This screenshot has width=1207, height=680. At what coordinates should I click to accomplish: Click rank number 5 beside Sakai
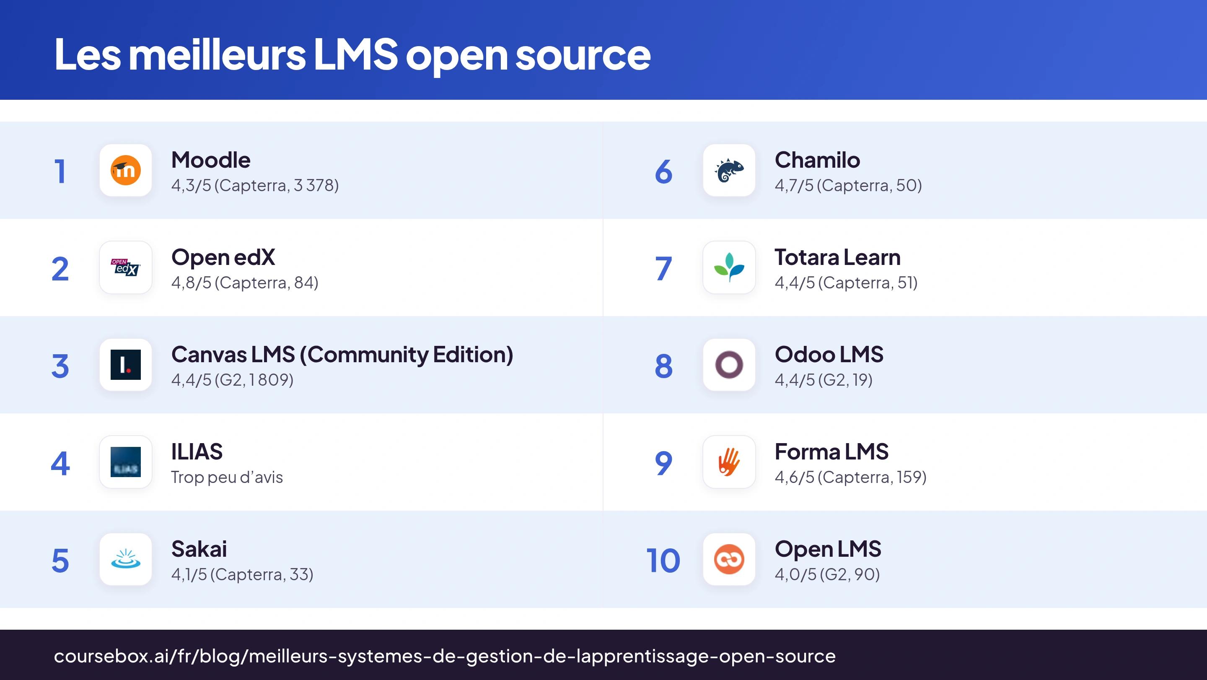(60, 560)
